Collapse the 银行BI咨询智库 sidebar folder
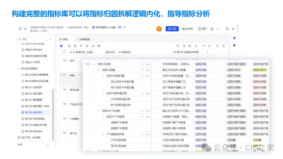 click(x=19, y=69)
